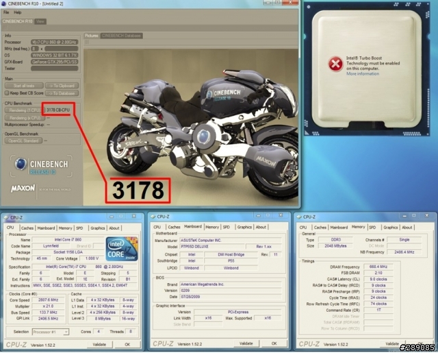
Task: Click OK in the middle CPU-Z window
Action: pyautogui.click(x=274, y=343)
